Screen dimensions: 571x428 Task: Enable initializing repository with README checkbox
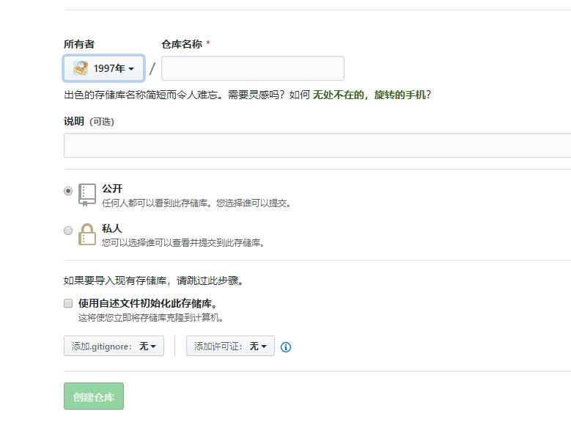(x=68, y=303)
